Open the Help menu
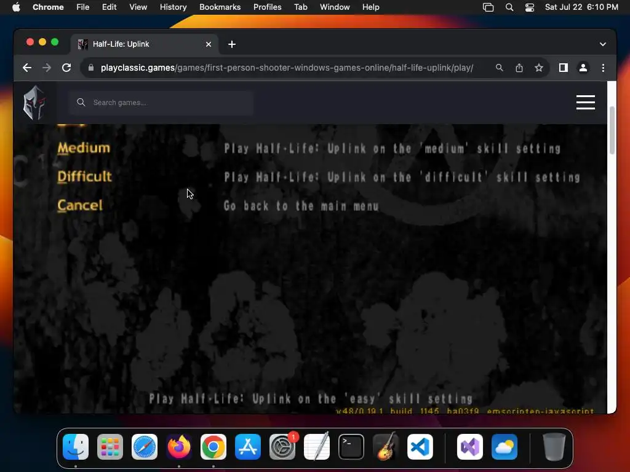Viewport: 630px width, 472px height. tap(370, 7)
